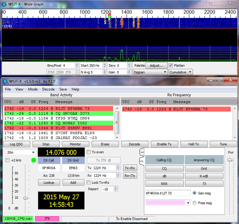Toggle the +2 kHz checkbox
239x224 pixels.
click(7, 160)
